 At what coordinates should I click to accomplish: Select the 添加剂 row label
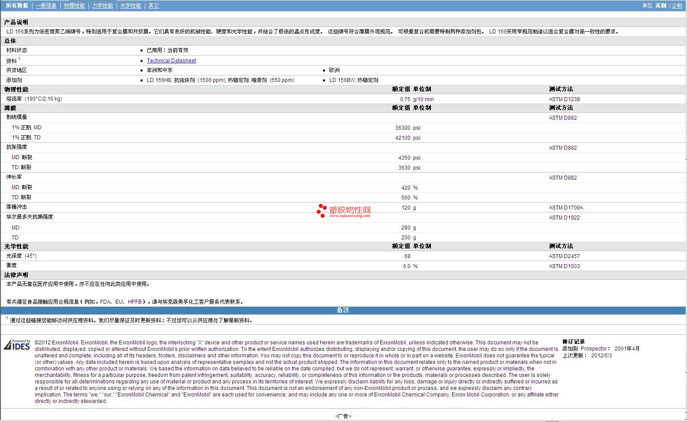(x=14, y=80)
